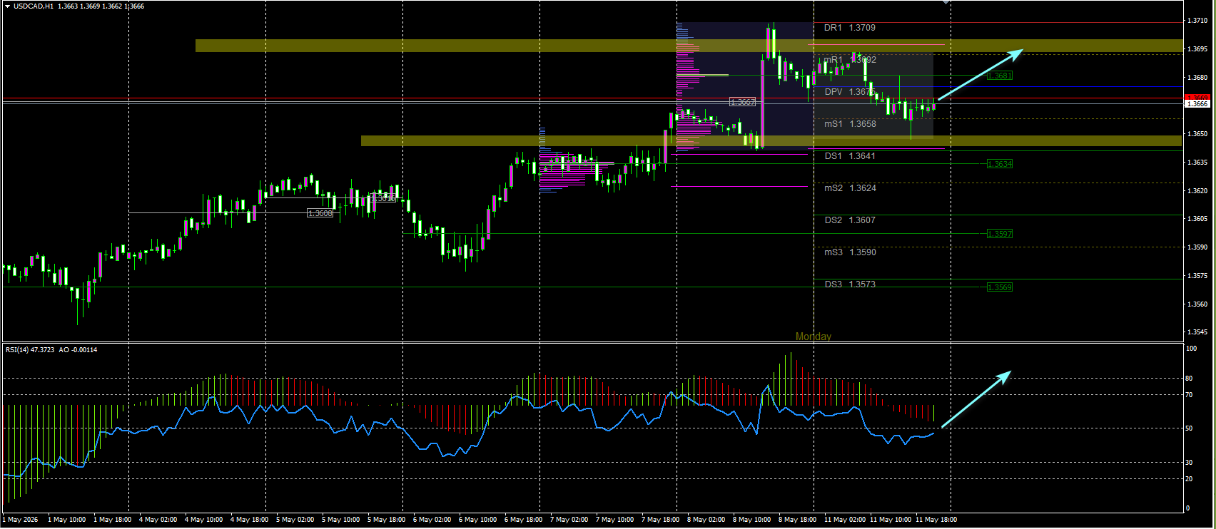This screenshot has height=529, width=1216.
Task: Click the green 1.3681 price tag
Action: click(1000, 76)
